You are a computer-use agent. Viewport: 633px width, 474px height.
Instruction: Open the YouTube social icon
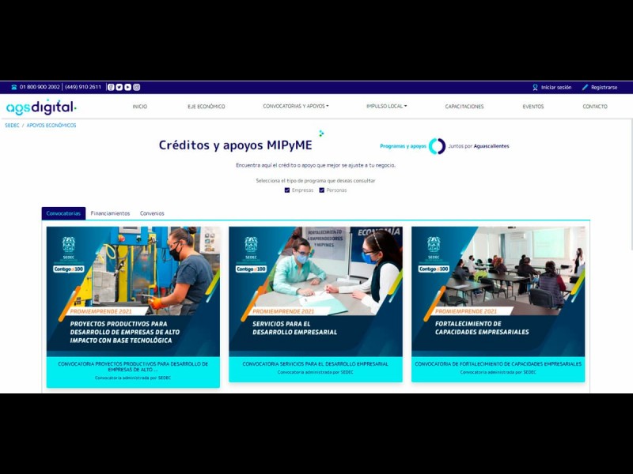tap(128, 87)
